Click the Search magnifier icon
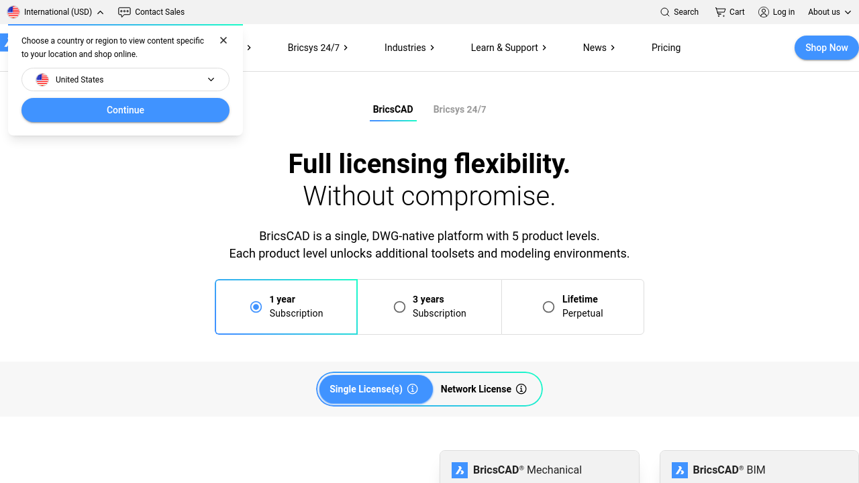This screenshot has width=859, height=483. pos(665,12)
